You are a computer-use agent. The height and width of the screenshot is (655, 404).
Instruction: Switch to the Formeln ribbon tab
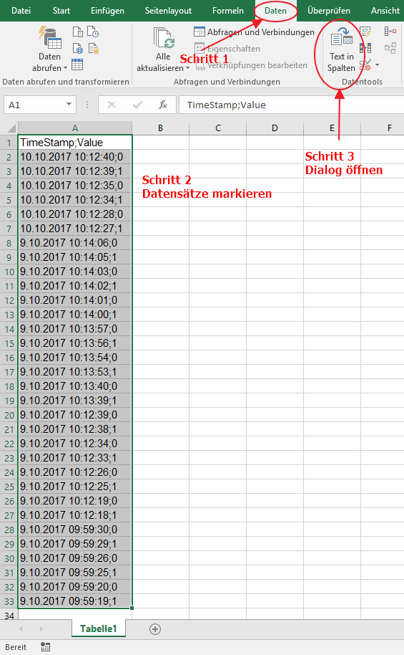pyautogui.click(x=227, y=11)
